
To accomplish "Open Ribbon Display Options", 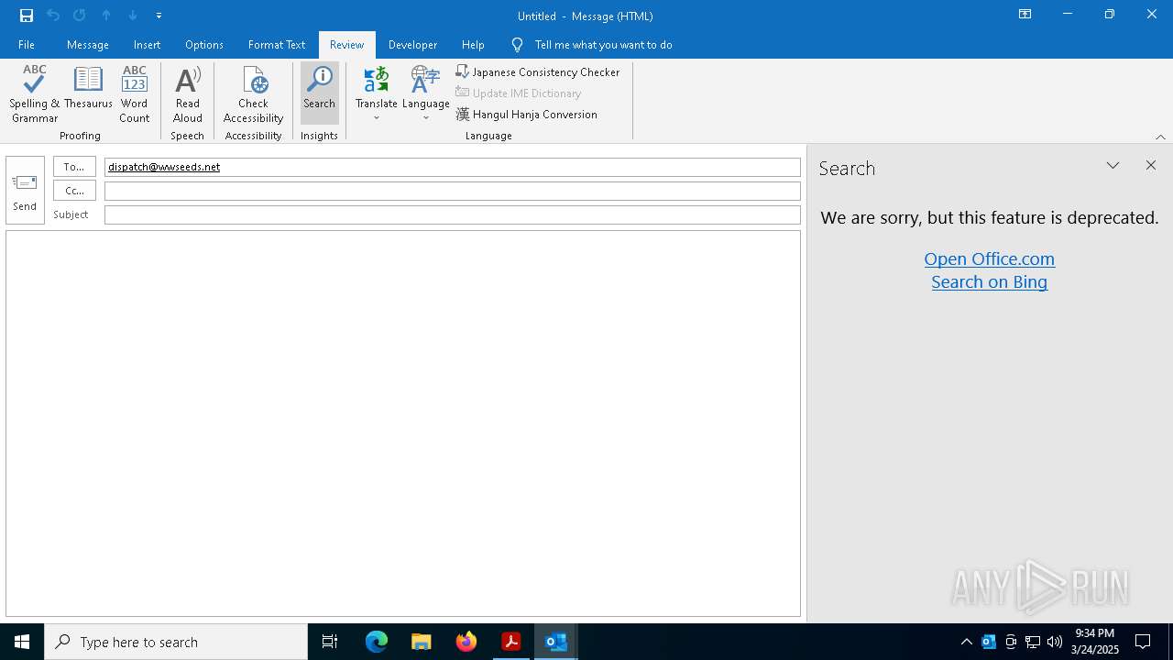I will (x=1025, y=15).
